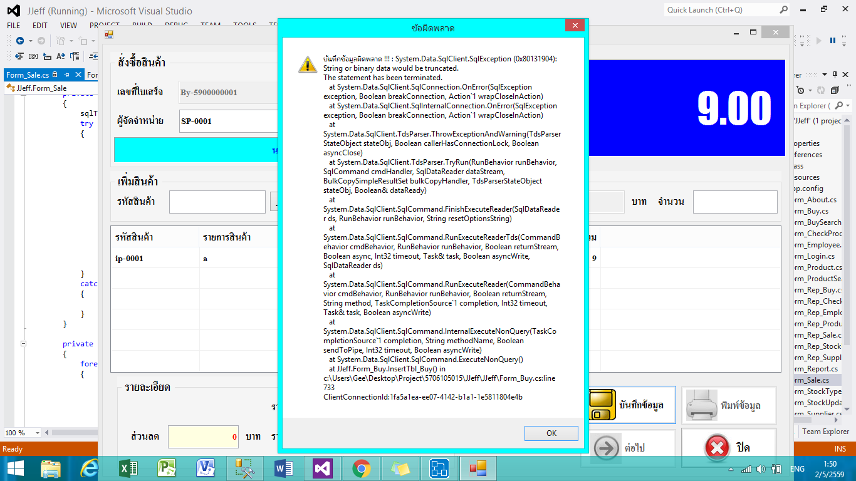Image resolution: width=856 pixels, height=481 pixels.
Task: Click Break All pause debug icon
Action: coord(833,41)
